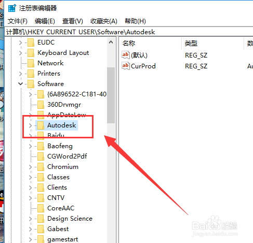Expand the Gabest key
This screenshot has width=253, height=243.
click(x=31, y=229)
